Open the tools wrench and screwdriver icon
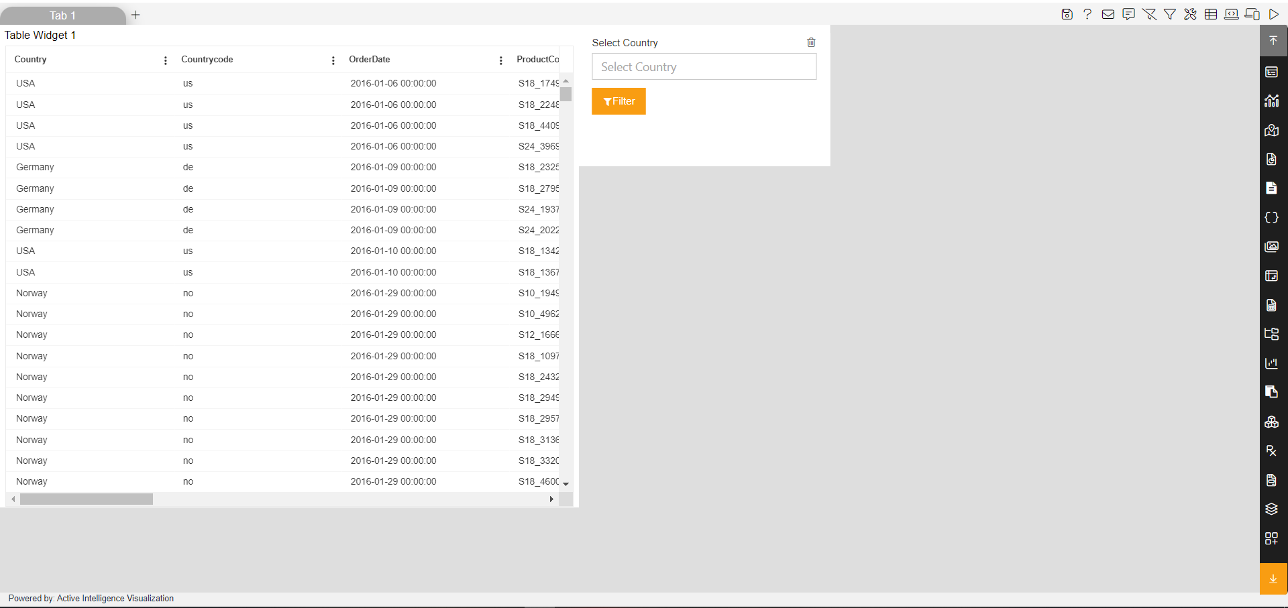1288x608 pixels. coord(1190,14)
